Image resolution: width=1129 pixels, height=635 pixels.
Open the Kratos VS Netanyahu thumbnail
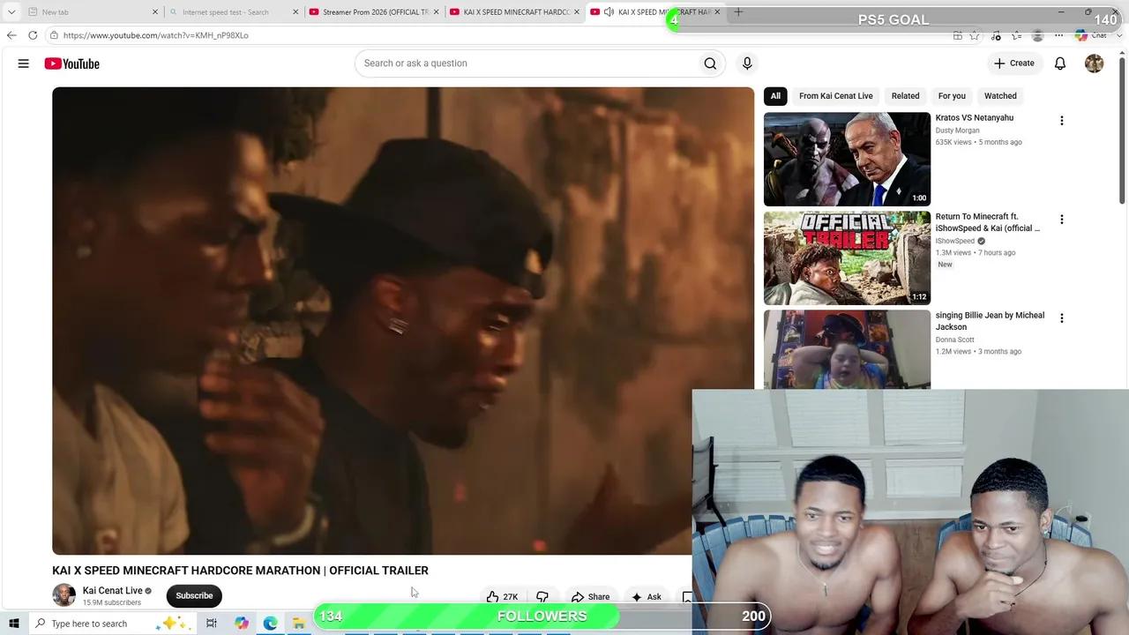[847, 159]
